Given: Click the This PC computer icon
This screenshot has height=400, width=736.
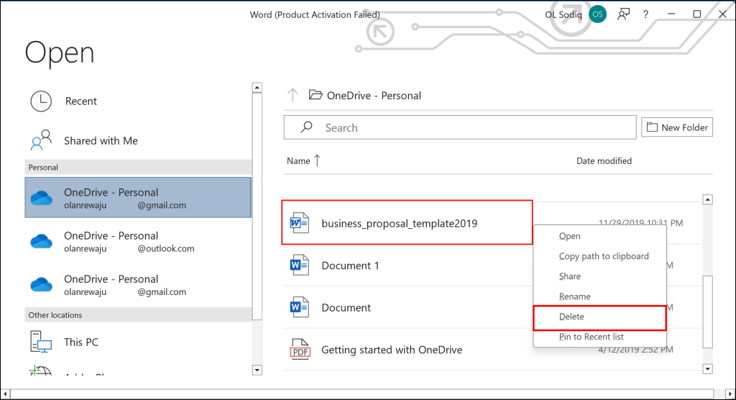Looking at the screenshot, I should coord(41,342).
